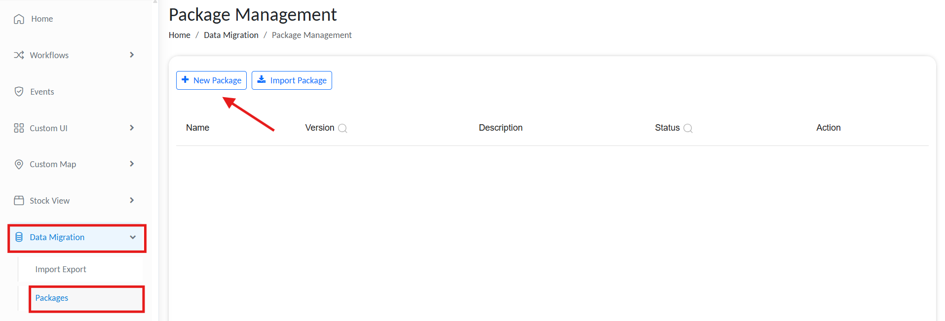Open the Version column search icon

(342, 128)
